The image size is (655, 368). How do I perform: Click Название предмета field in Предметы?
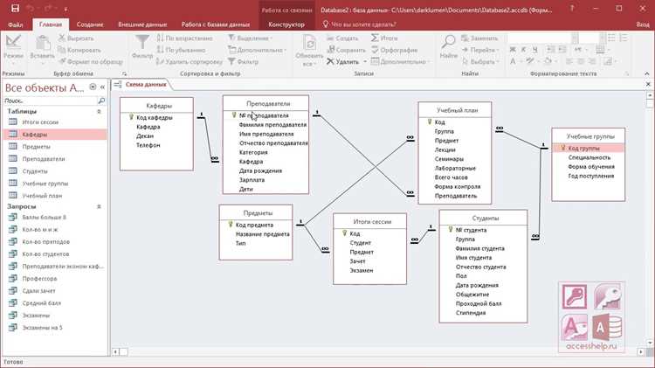[x=262, y=234]
